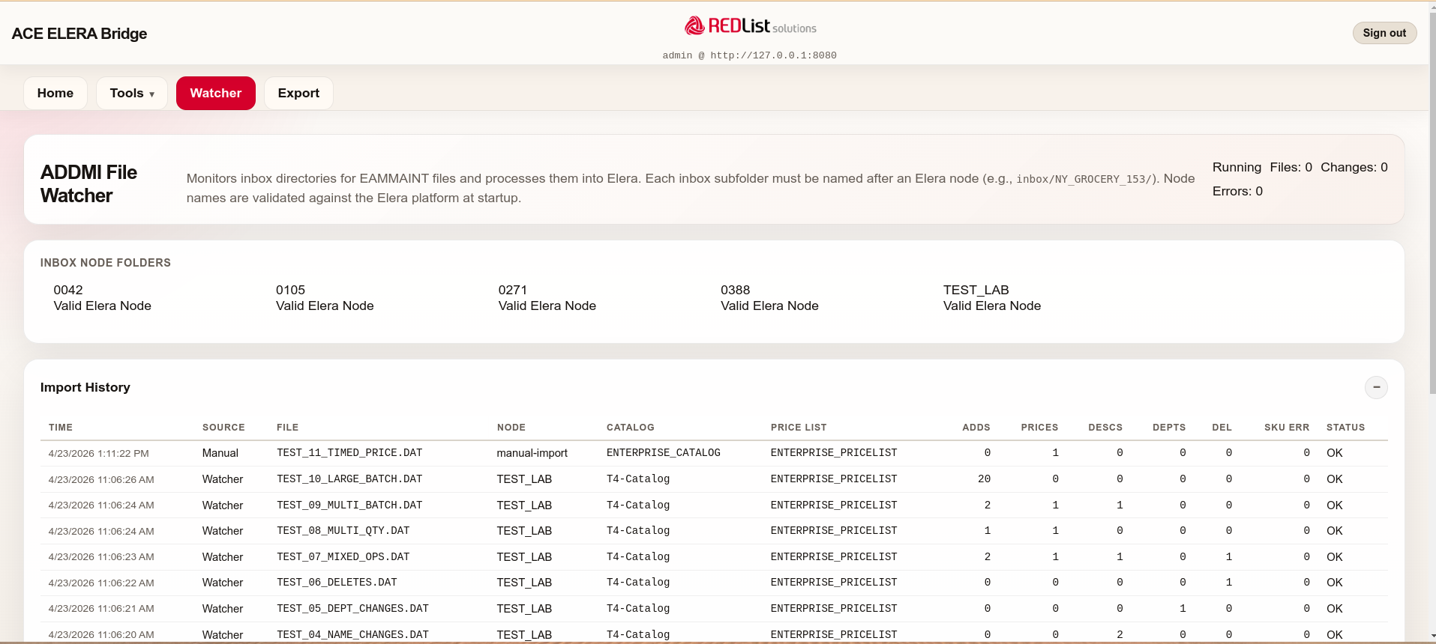Click the CATALOG column header
This screenshot has width=1436, height=644.
(631, 428)
